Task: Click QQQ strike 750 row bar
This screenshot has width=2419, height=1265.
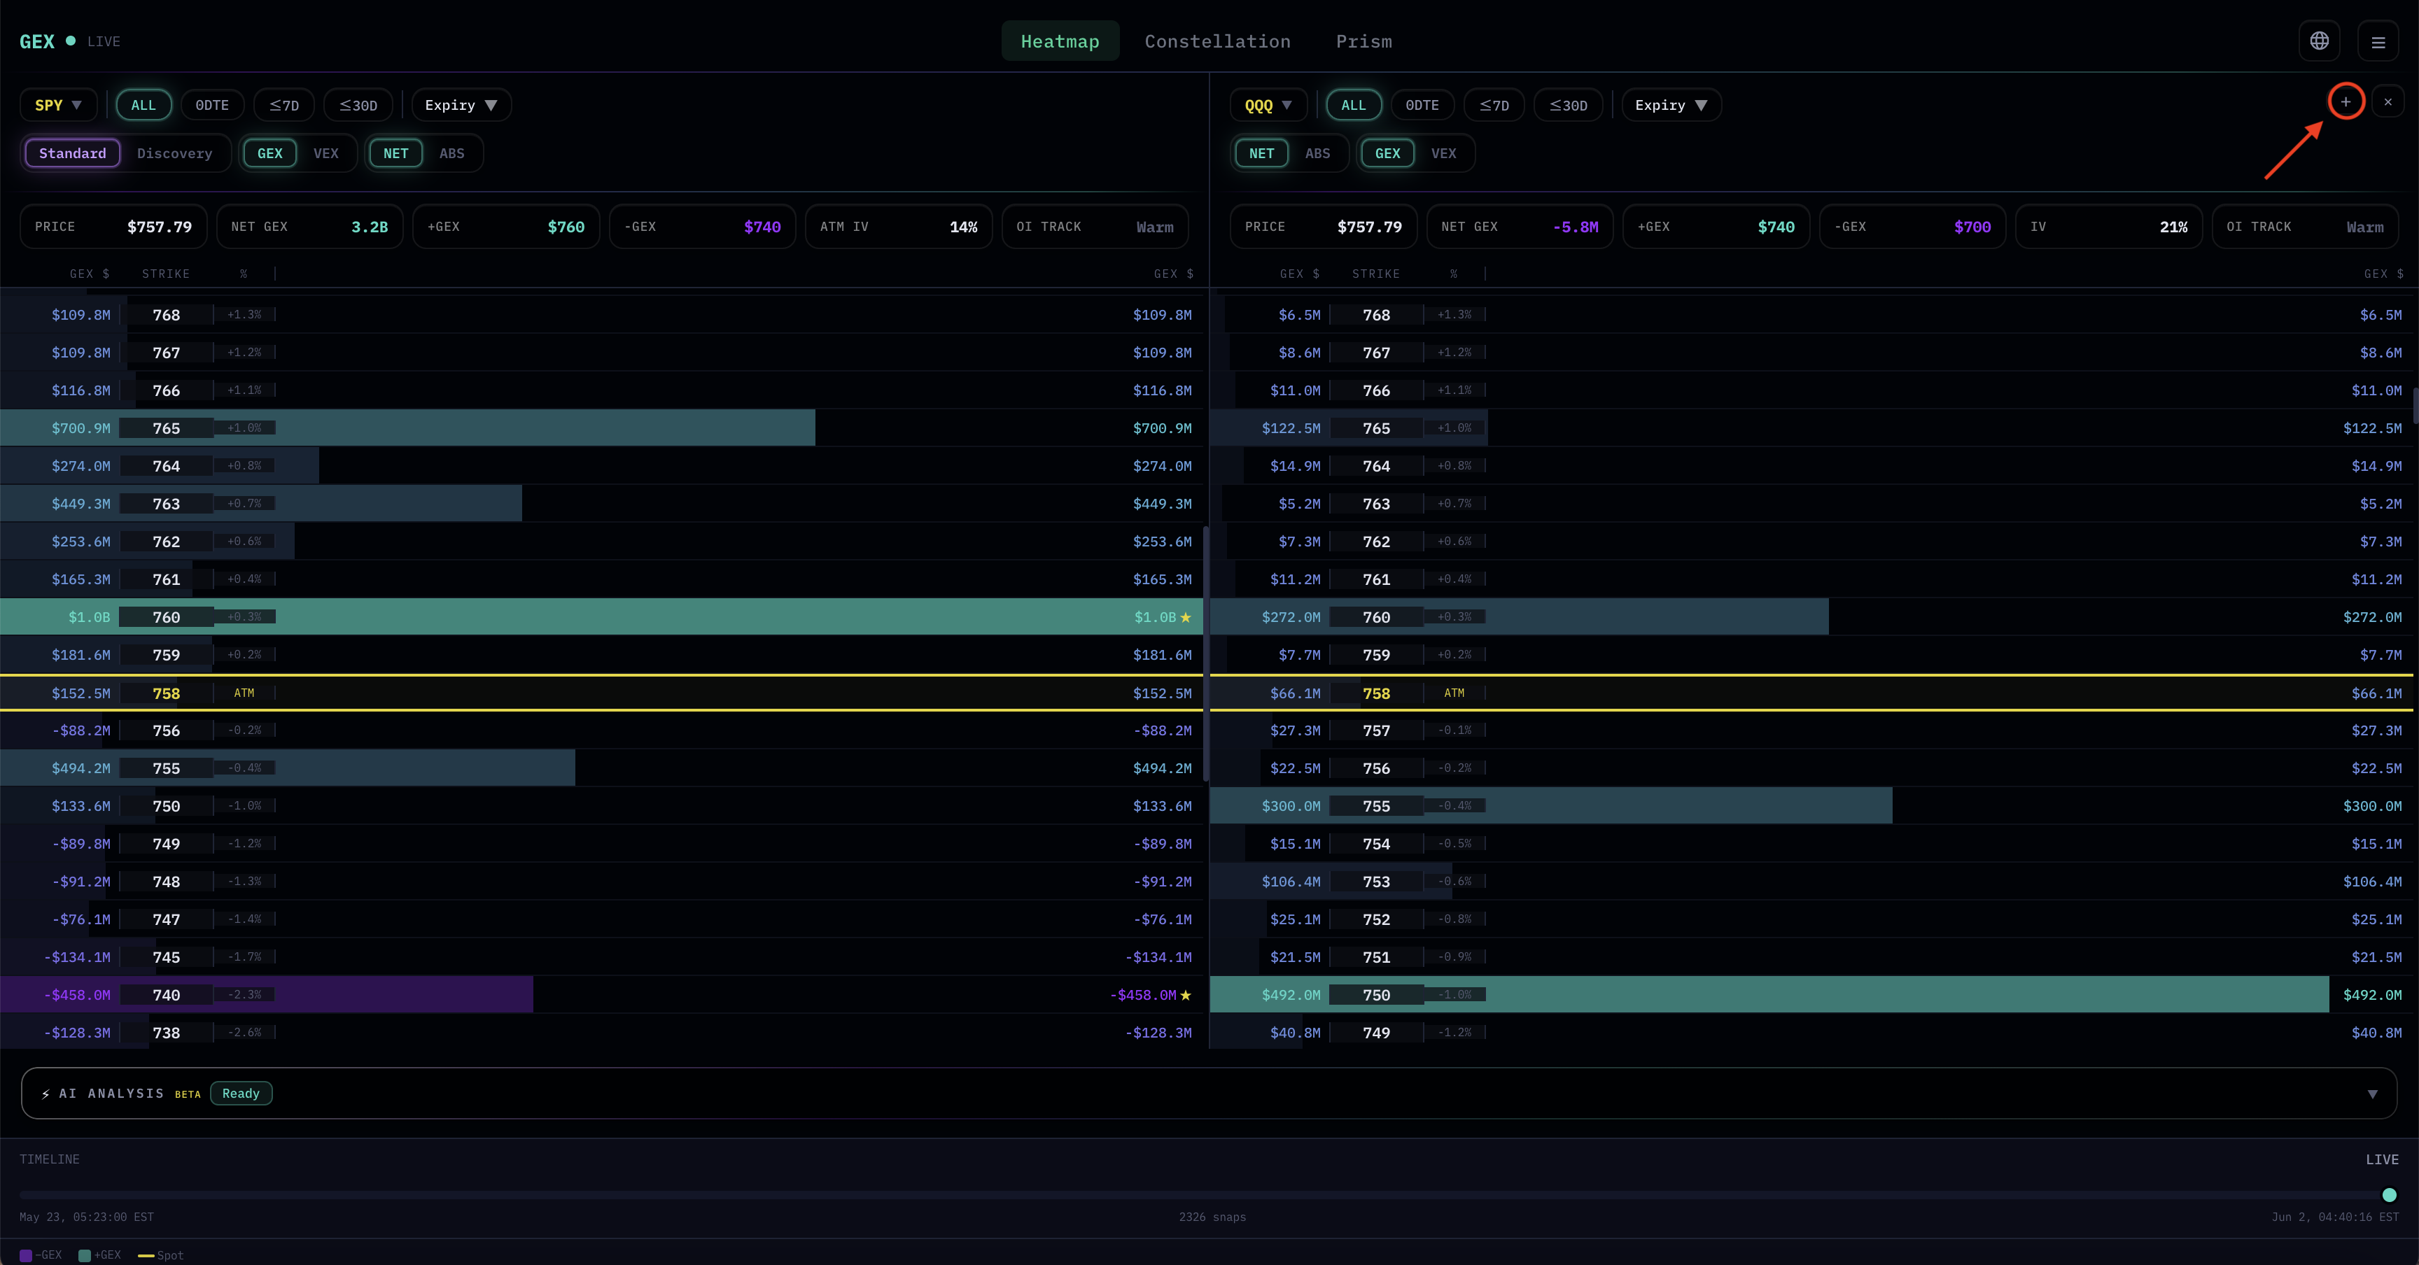Action: 1769,995
